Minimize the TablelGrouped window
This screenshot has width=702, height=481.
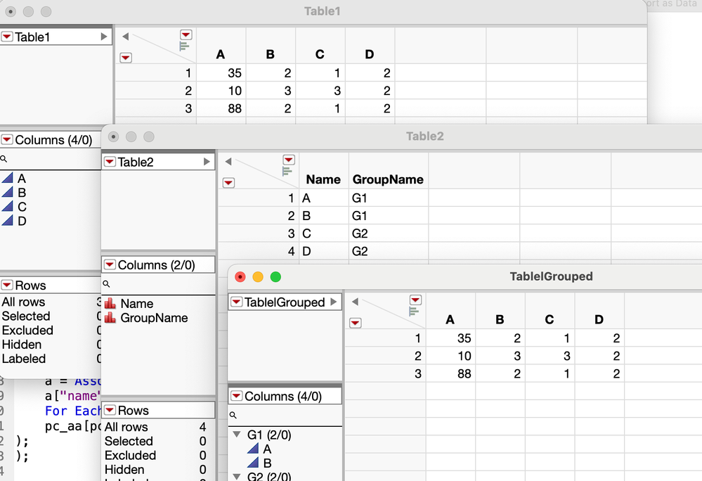click(258, 277)
